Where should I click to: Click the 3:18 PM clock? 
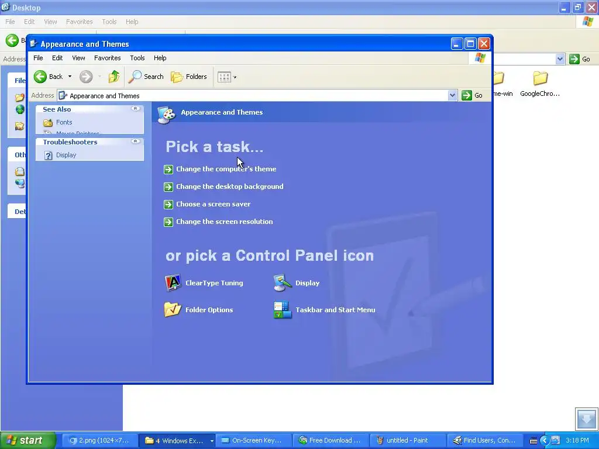(x=577, y=440)
